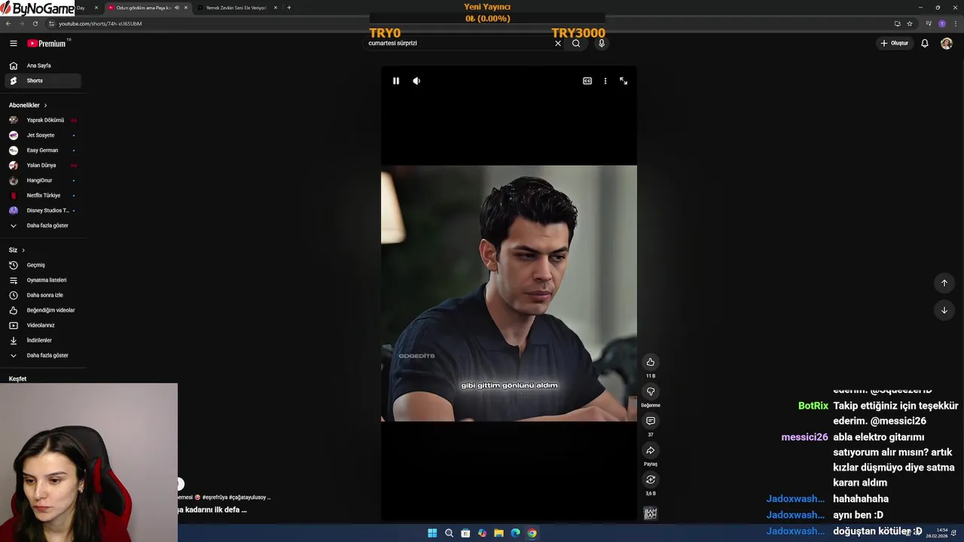Screen dimensions: 964x542
Task: Open the Yaprak Dökümü subscription channel
Action: click(x=43, y=120)
